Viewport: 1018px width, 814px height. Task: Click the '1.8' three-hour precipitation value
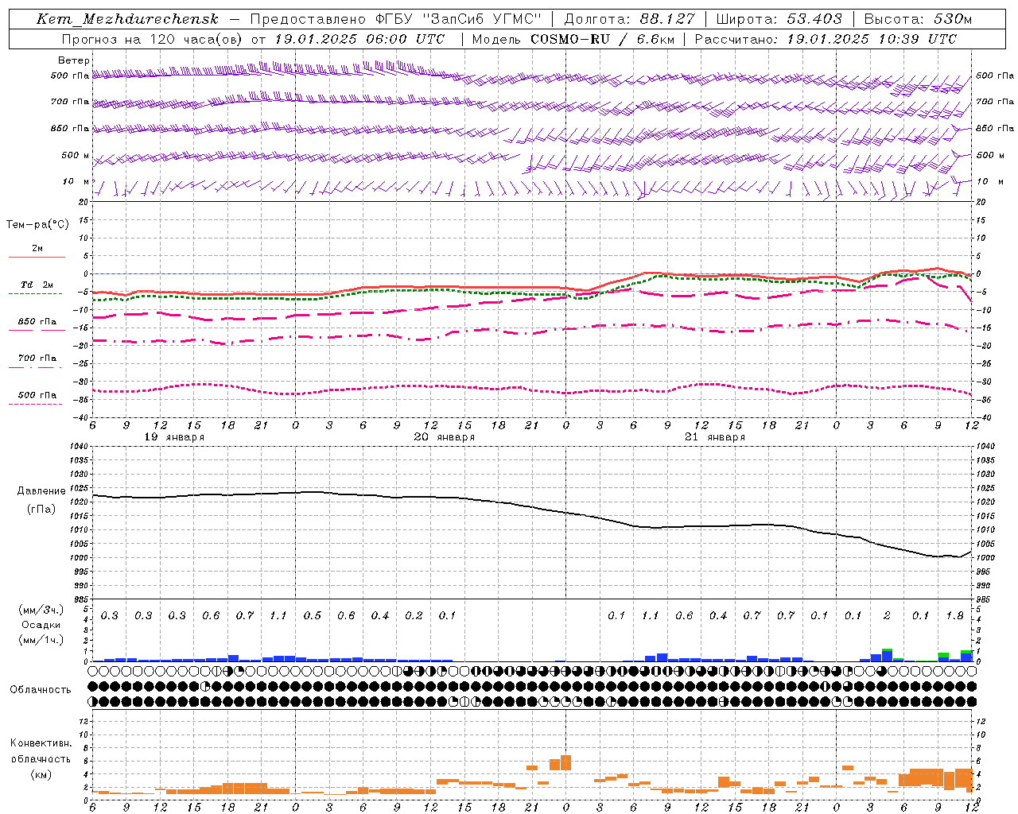[x=954, y=616]
